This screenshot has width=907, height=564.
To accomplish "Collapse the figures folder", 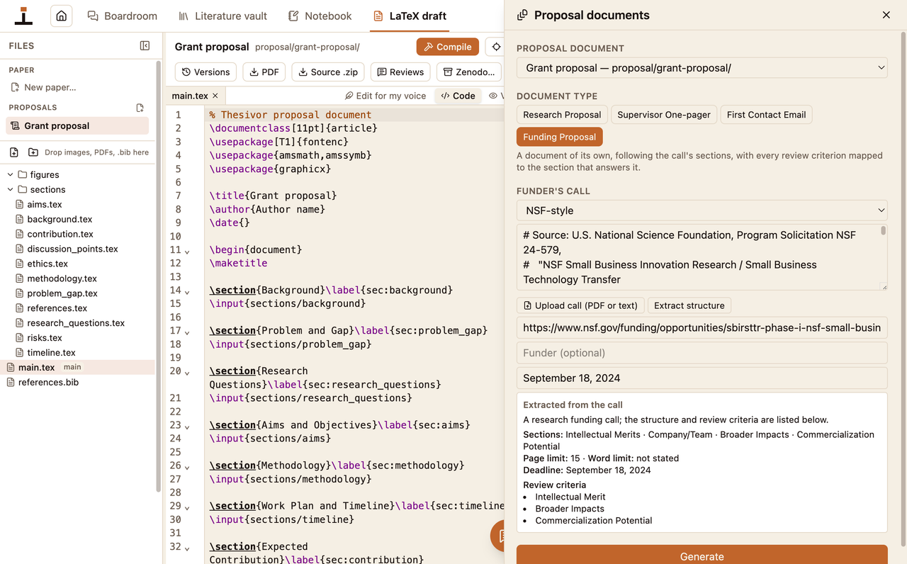I will click(11, 175).
